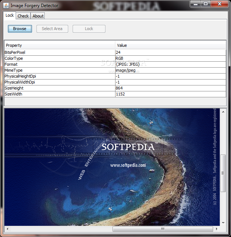Click the Browse button
This screenshot has height=237, width=231.
[20, 29]
